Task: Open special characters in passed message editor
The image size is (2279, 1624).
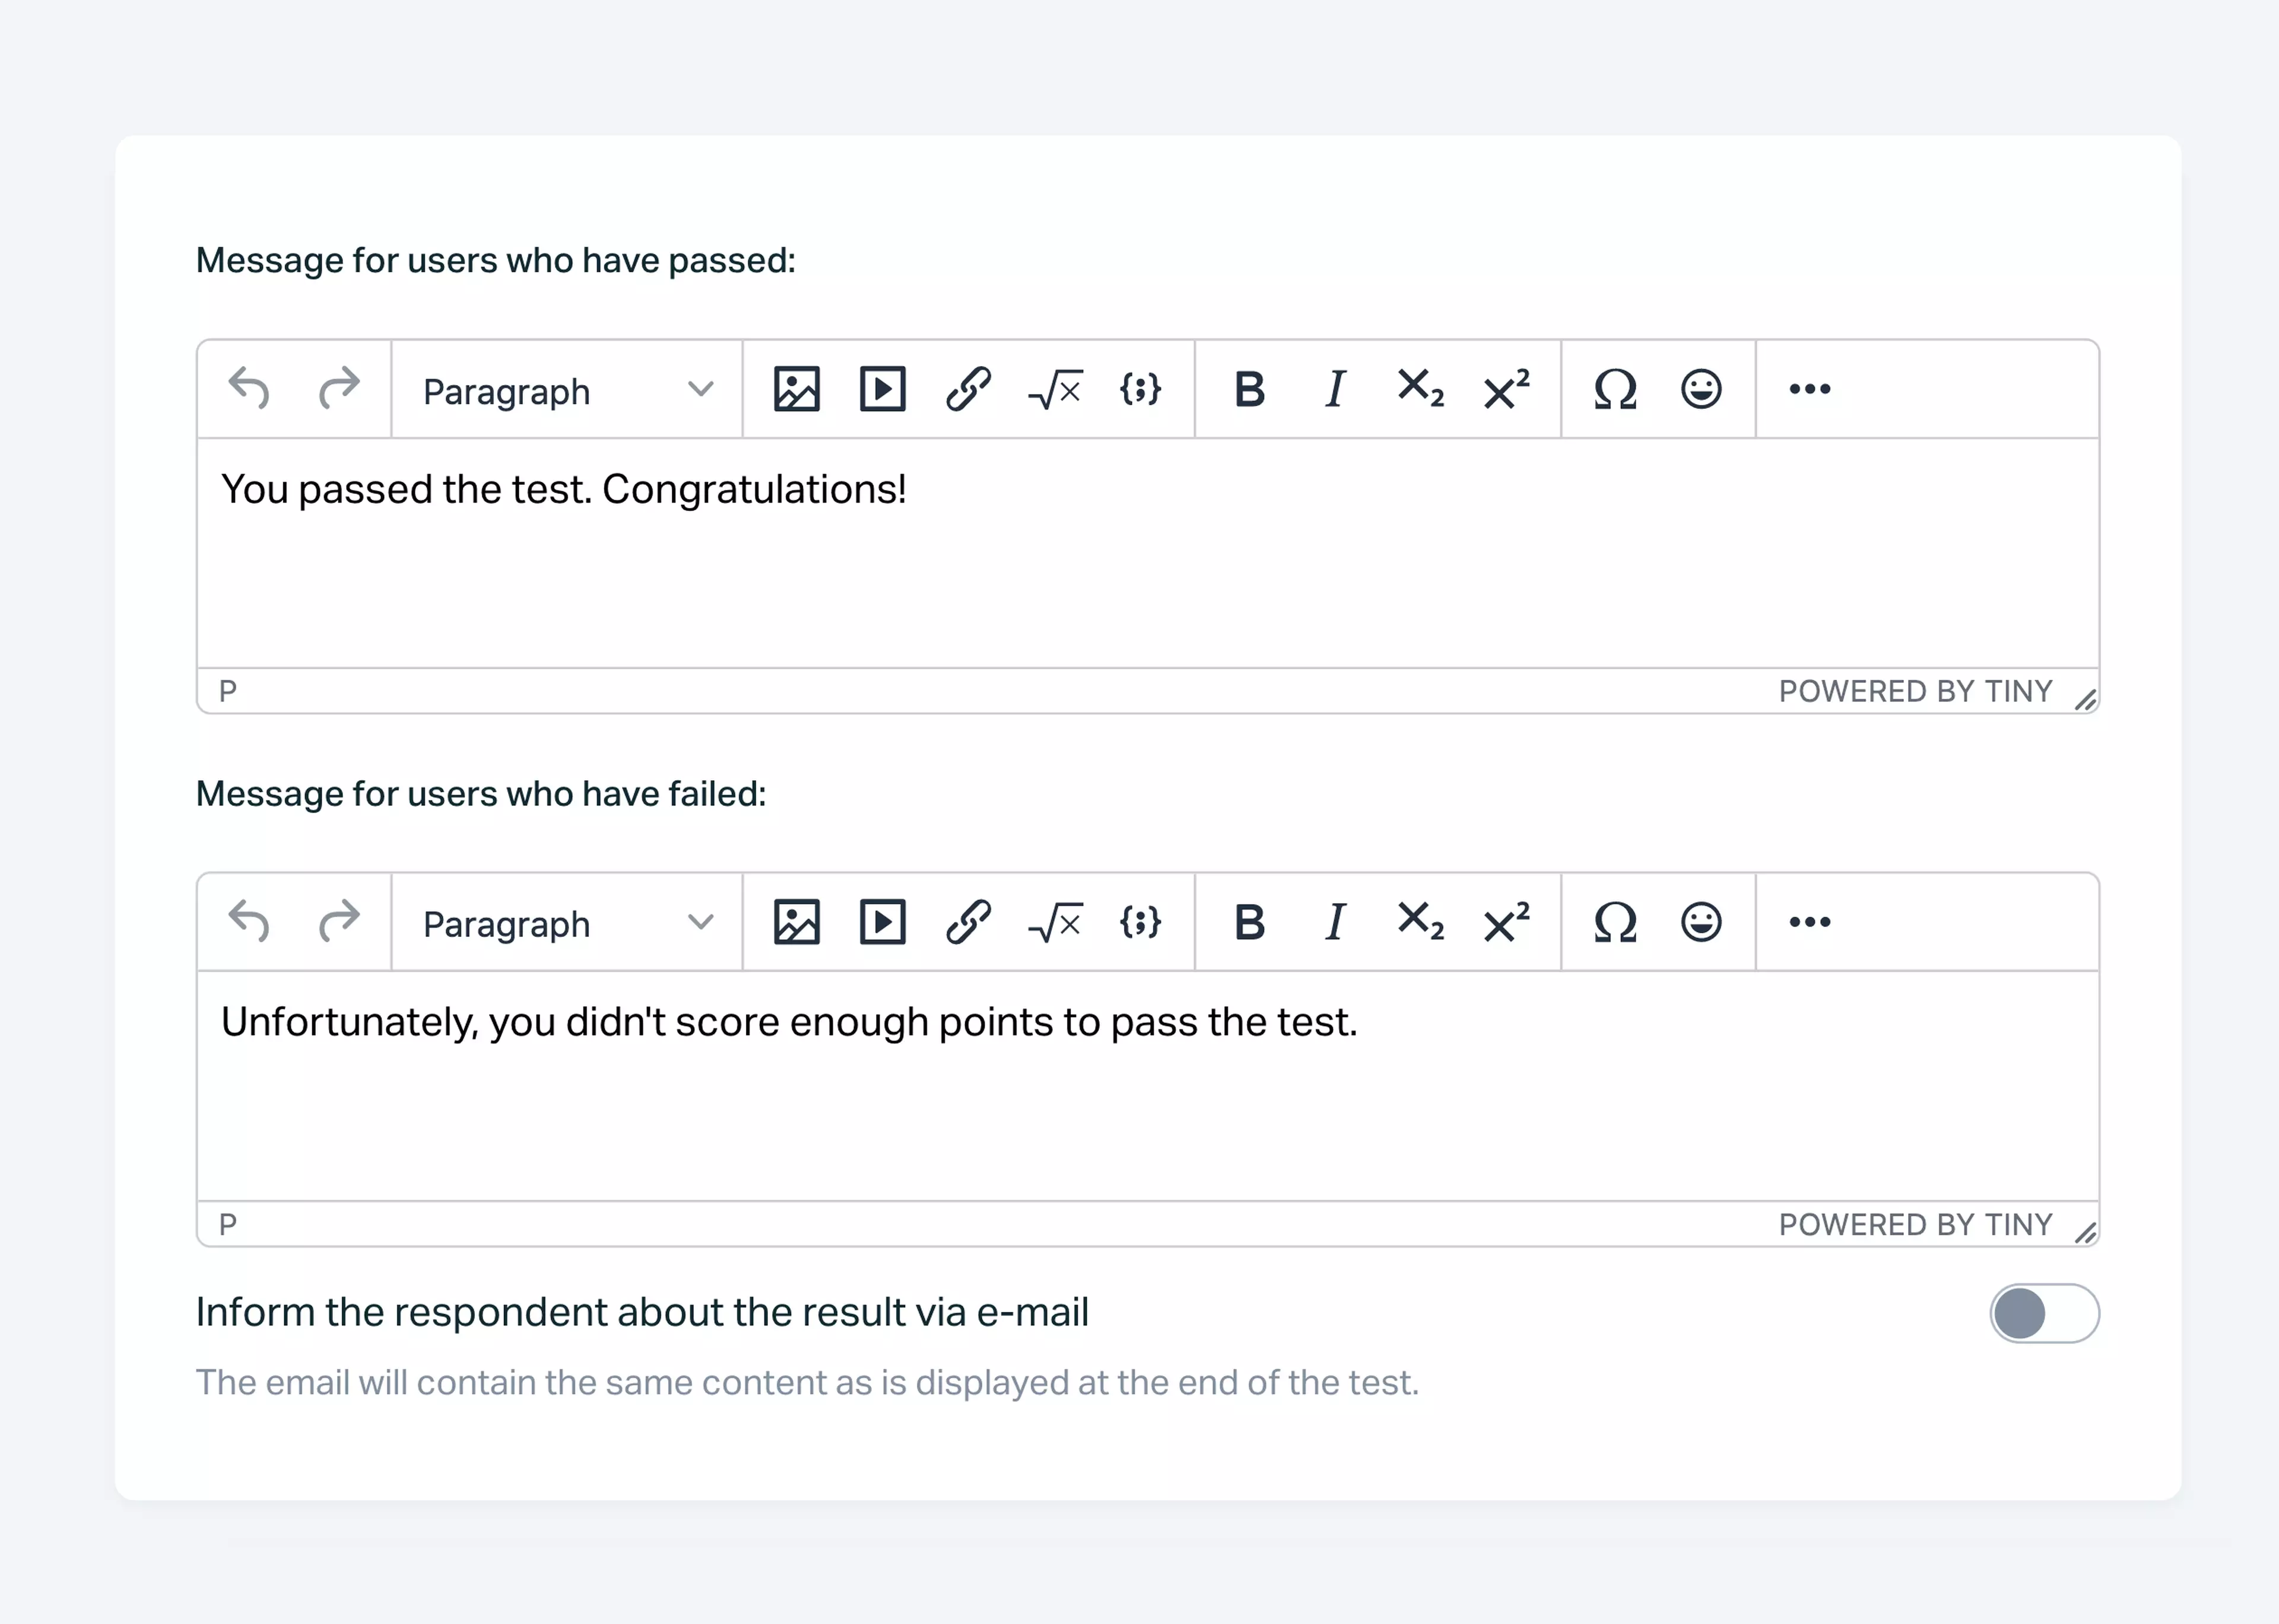Action: pyautogui.click(x=1615, y=389)
